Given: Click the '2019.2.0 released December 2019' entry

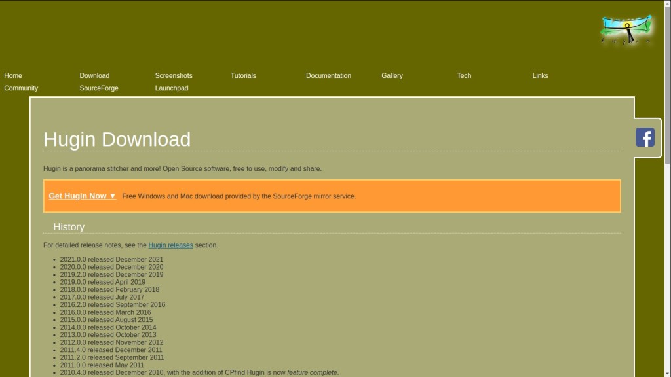Looking at the screenshot, I should [111, 274].
